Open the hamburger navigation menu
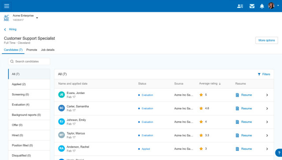This screenshot has width=282, height=160. click(7, 6)
